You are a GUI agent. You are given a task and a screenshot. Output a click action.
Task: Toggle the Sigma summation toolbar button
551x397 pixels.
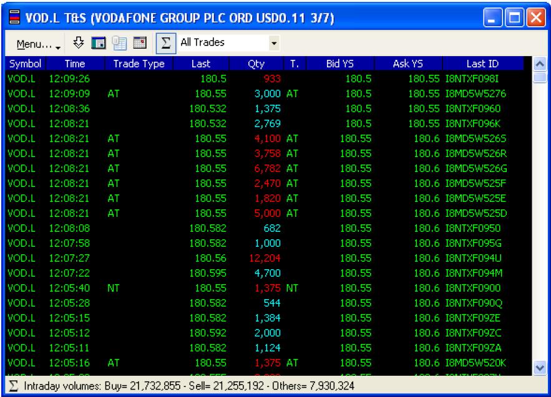tap(165, 44)
